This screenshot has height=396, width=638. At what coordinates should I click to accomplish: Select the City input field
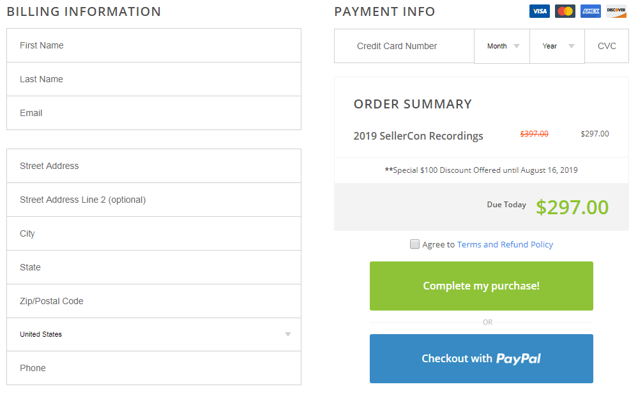click(x=154, y=233)
